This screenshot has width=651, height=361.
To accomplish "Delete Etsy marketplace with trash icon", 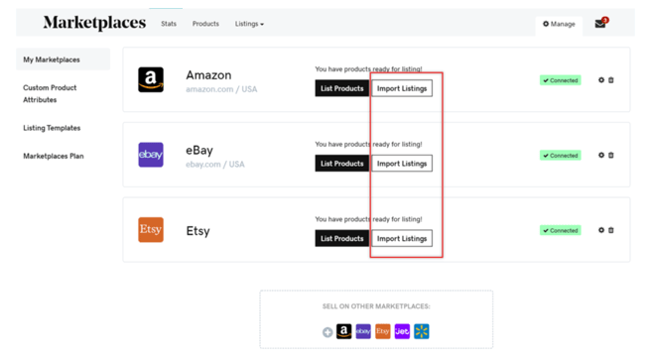I will (x=611, y=230).
